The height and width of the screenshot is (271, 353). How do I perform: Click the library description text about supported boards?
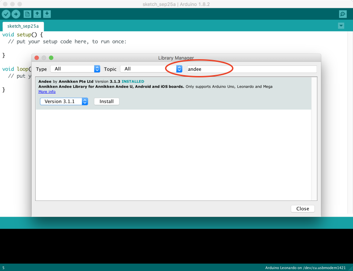tap(155, 87)
